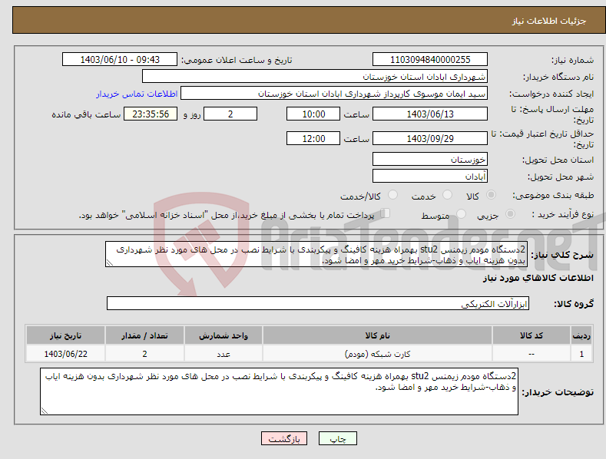Click the resize handle of description textarea
The image size is (606, 459).
pyautogui.click(x=110, y=263)
